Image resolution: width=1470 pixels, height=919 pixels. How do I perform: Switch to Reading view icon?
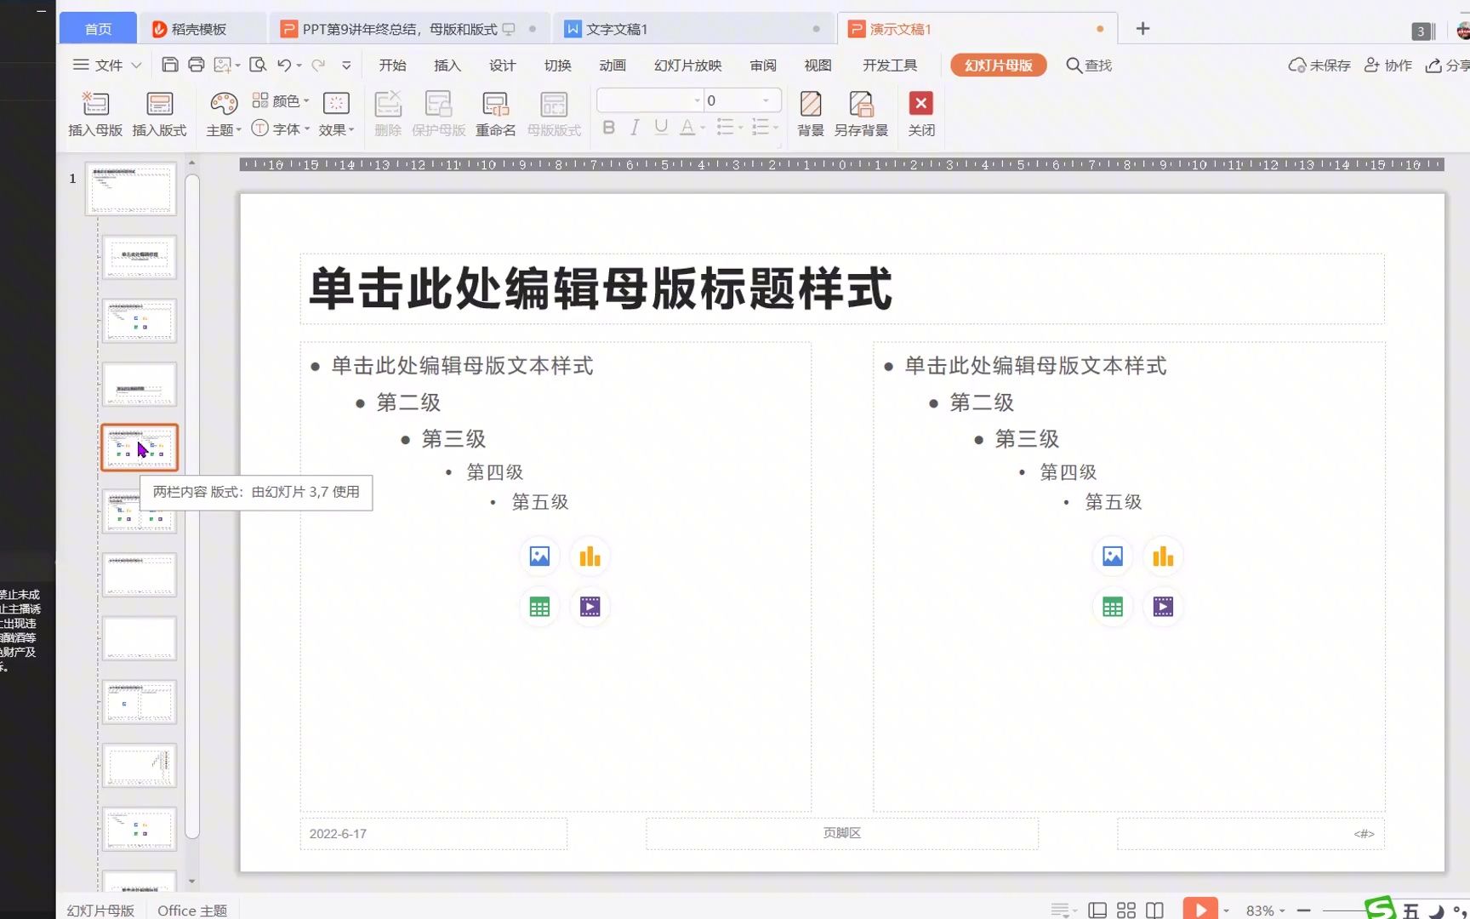pos(1154,910)
